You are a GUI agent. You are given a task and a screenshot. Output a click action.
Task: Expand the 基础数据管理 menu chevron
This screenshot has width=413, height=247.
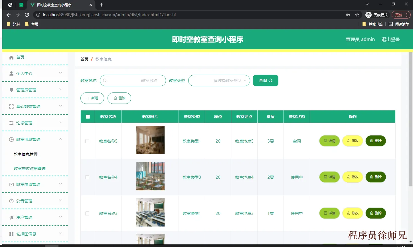pyautogui.click(x=60, y=106)
